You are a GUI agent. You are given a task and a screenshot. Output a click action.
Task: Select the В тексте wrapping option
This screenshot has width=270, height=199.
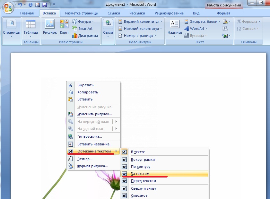[x=164, y=152]
